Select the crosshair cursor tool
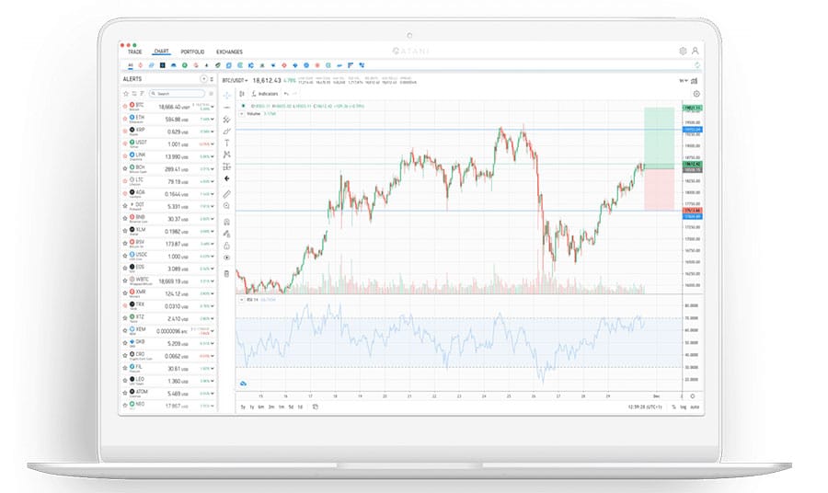This screenshot has width=828, height=493. pos(226,95)
